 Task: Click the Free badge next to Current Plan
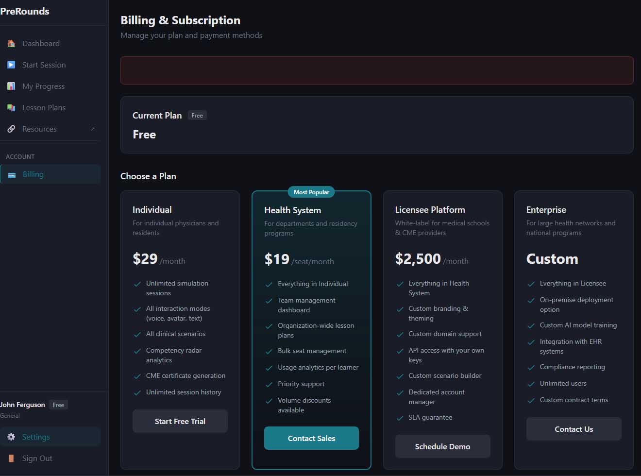tap(197, 115)
